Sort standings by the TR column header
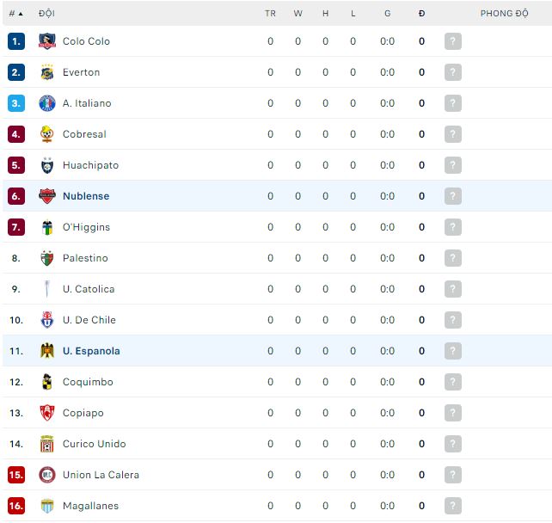 click(270, 14)
